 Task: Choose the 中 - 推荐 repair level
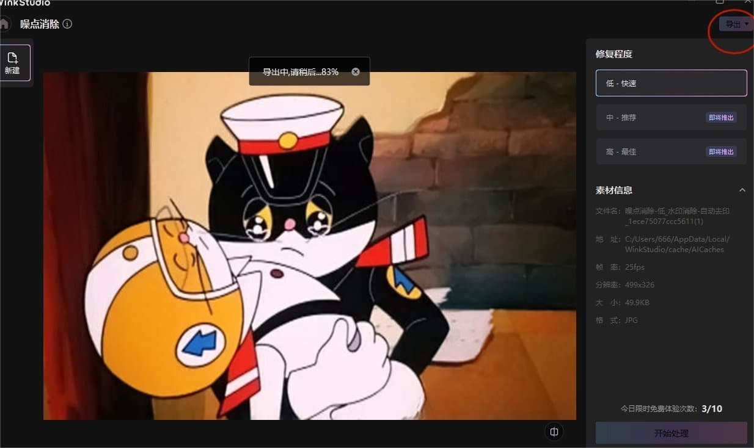[648, 117]
